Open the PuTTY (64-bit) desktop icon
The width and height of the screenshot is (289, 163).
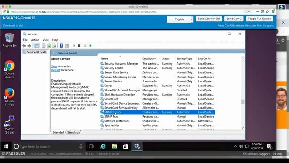point(9,125)
